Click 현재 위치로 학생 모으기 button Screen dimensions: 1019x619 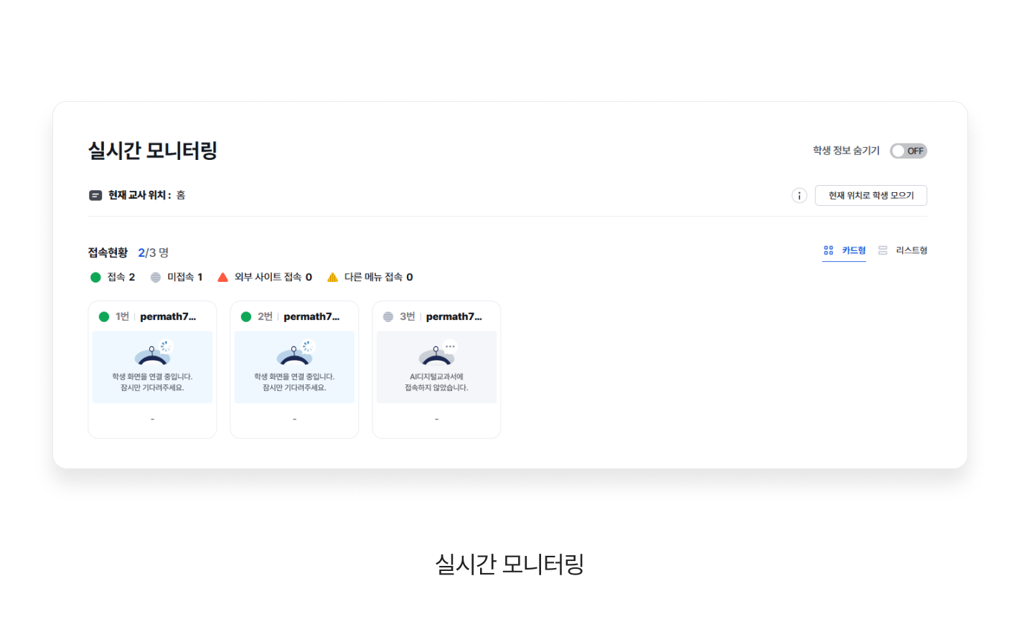(871, 196)
